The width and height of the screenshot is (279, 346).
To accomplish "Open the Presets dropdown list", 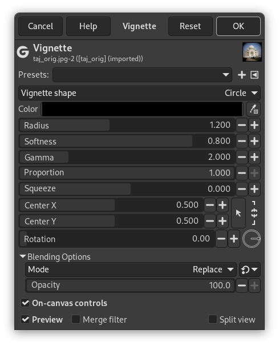I will (142, 75).
